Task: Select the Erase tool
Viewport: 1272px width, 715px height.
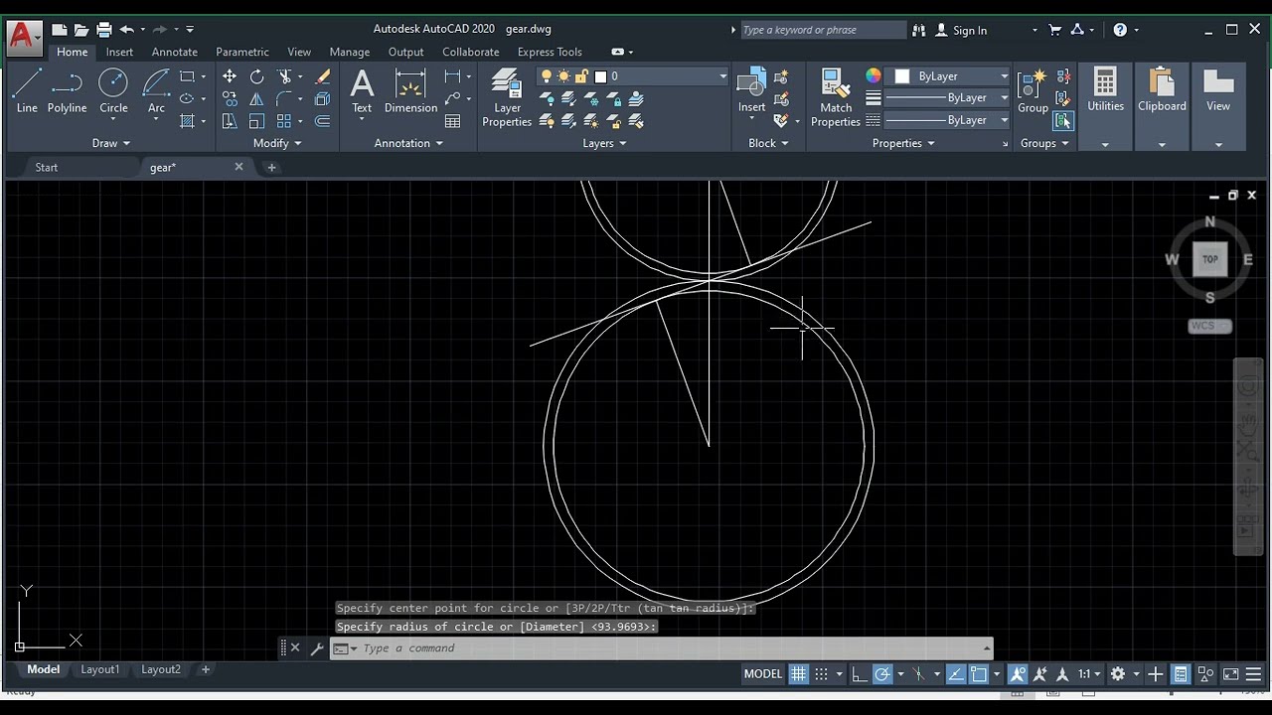Action: (323, 76)
